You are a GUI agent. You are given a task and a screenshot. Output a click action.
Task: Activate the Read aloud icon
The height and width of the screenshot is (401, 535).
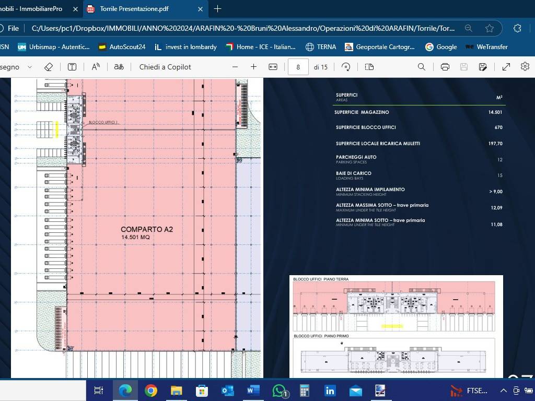coord(96,67)
